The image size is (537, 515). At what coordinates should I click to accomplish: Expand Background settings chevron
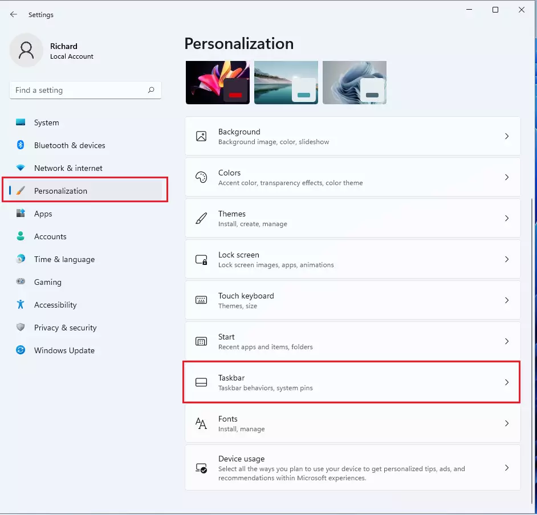click(507, 136)
